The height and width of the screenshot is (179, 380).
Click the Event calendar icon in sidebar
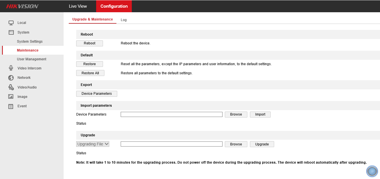click(x=11, y=106)
